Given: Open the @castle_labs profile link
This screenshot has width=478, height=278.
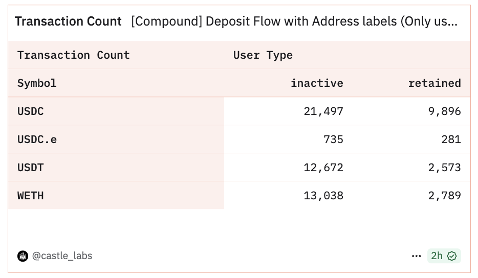Looking at the screenshot, I should coord(62,256).
